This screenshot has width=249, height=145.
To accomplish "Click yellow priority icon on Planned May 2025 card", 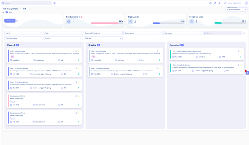I will click(79, 51).
